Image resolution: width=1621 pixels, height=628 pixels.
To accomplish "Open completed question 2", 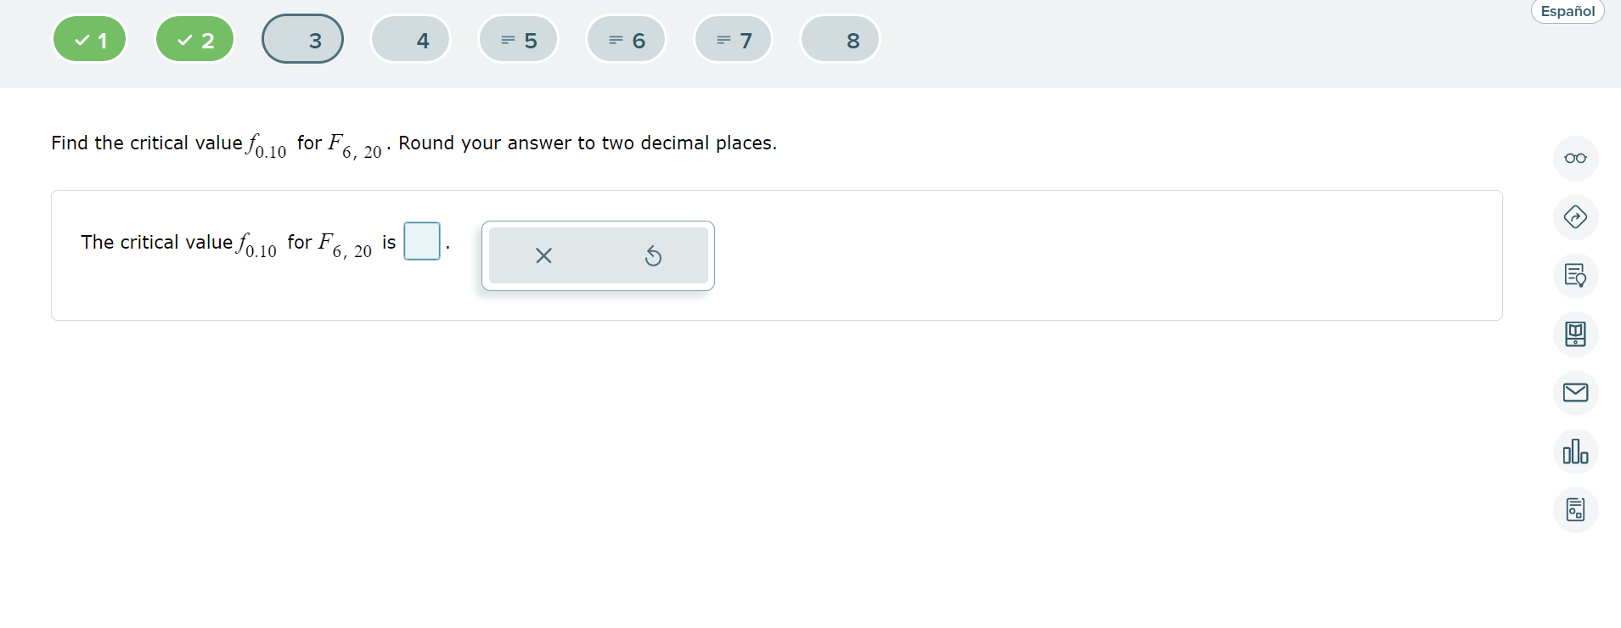I will pos(194,38).
